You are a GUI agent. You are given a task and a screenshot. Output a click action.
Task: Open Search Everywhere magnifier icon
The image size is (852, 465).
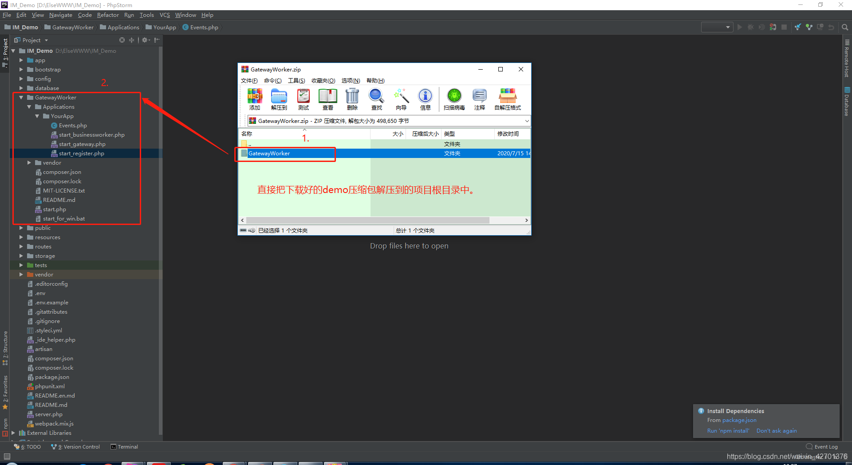[845, 27]
